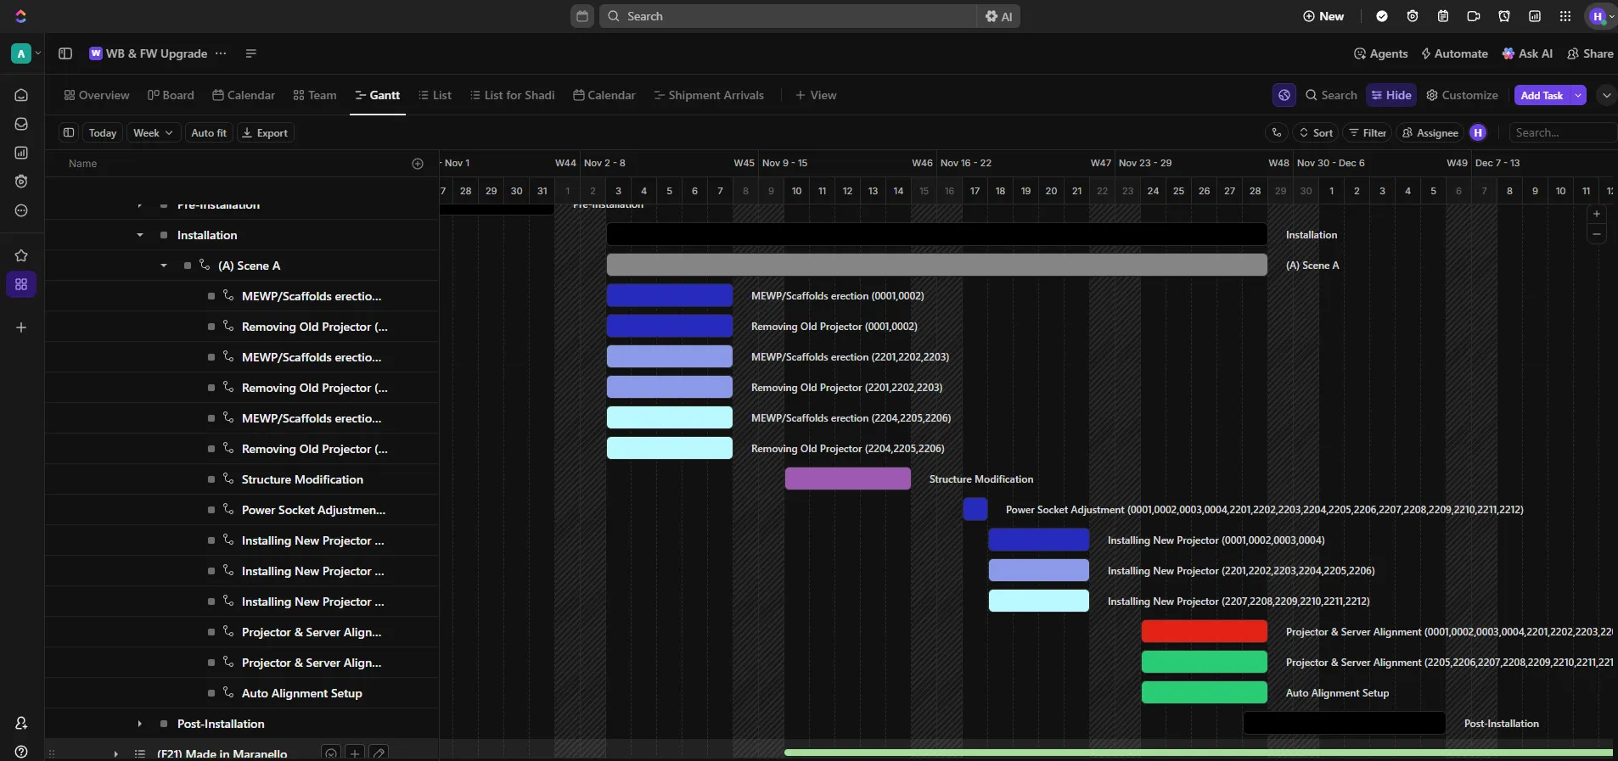Screen dimensions: 1618x761
Task: Toggle the Assignee filter
Action: pos(1430,132)
